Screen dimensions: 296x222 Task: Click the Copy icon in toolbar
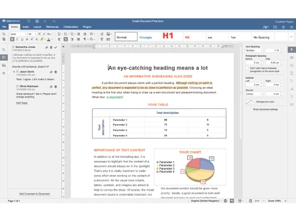(4, 34)
